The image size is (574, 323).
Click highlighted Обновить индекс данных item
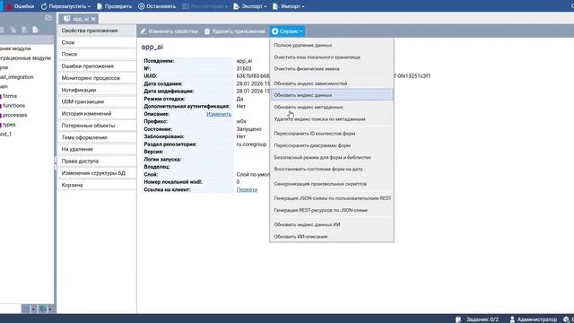click(x=332, y=95)
